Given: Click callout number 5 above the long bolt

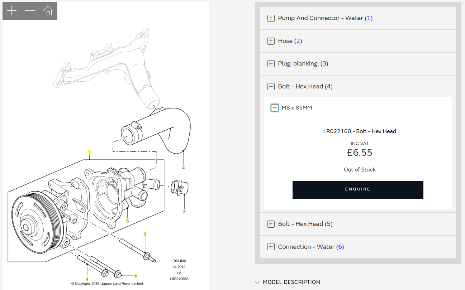Looking at the screenshot, I should (145, 234).
